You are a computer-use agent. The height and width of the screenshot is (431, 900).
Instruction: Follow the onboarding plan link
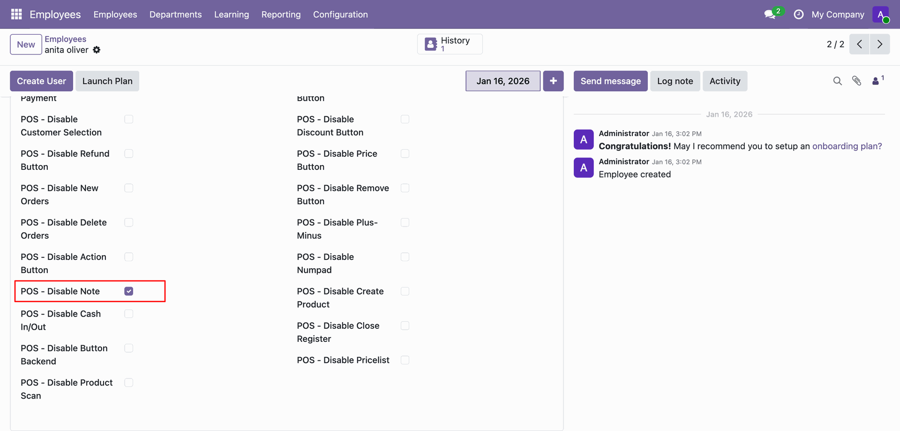(x=847, y=146)
